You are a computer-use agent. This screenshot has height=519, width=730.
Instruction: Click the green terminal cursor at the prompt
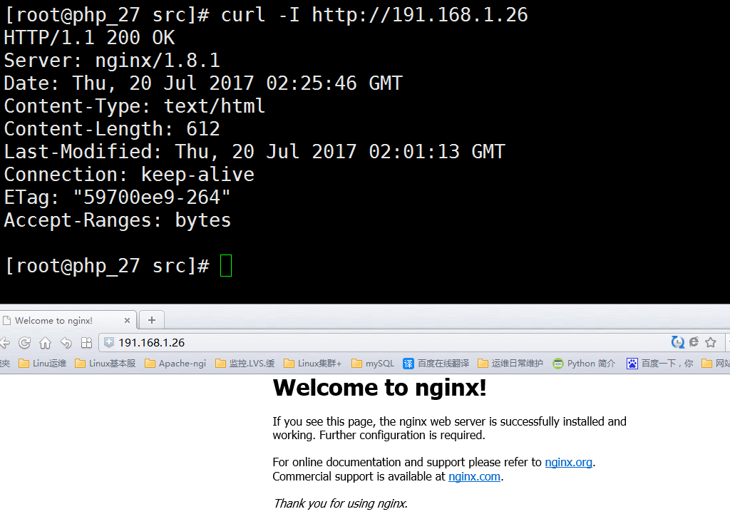[x=226, y=265]
